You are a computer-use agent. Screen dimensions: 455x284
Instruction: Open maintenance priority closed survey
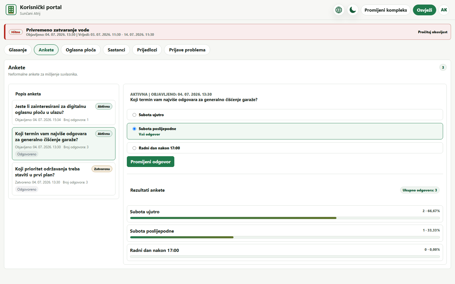tap(64, 179)
